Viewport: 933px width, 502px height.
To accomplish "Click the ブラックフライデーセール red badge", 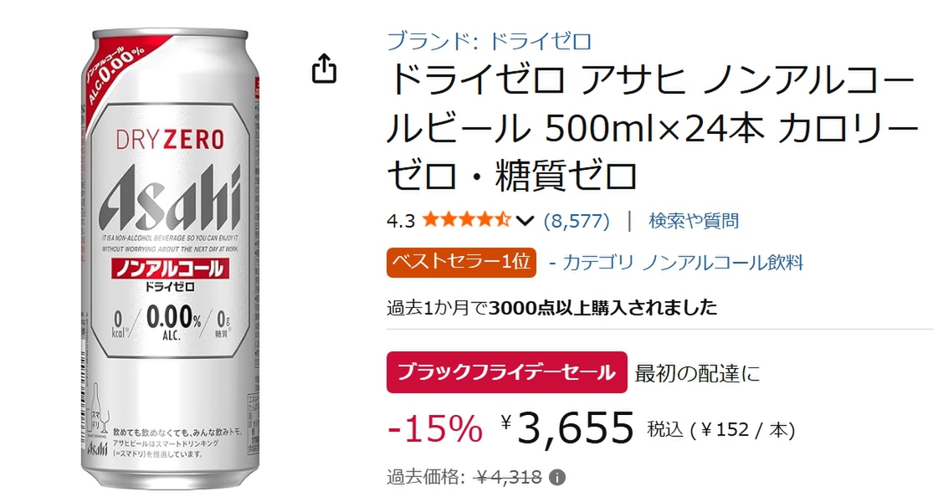I will pos(507,372).
